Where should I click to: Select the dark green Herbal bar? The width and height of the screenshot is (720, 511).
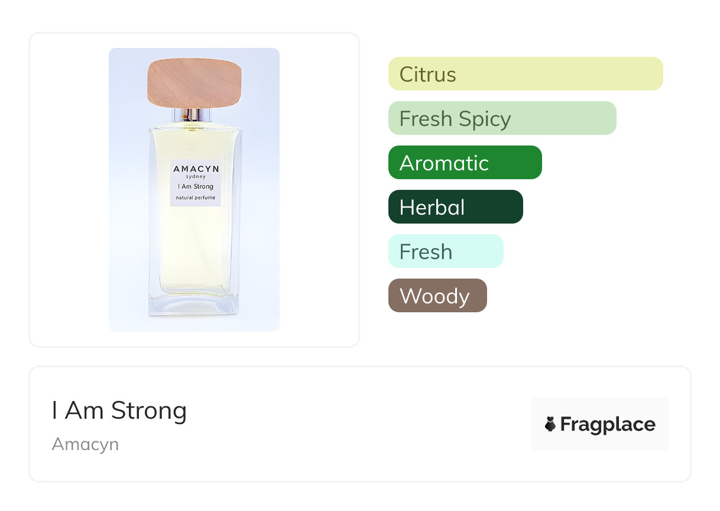pyautogui.click(x=455, y=207)
